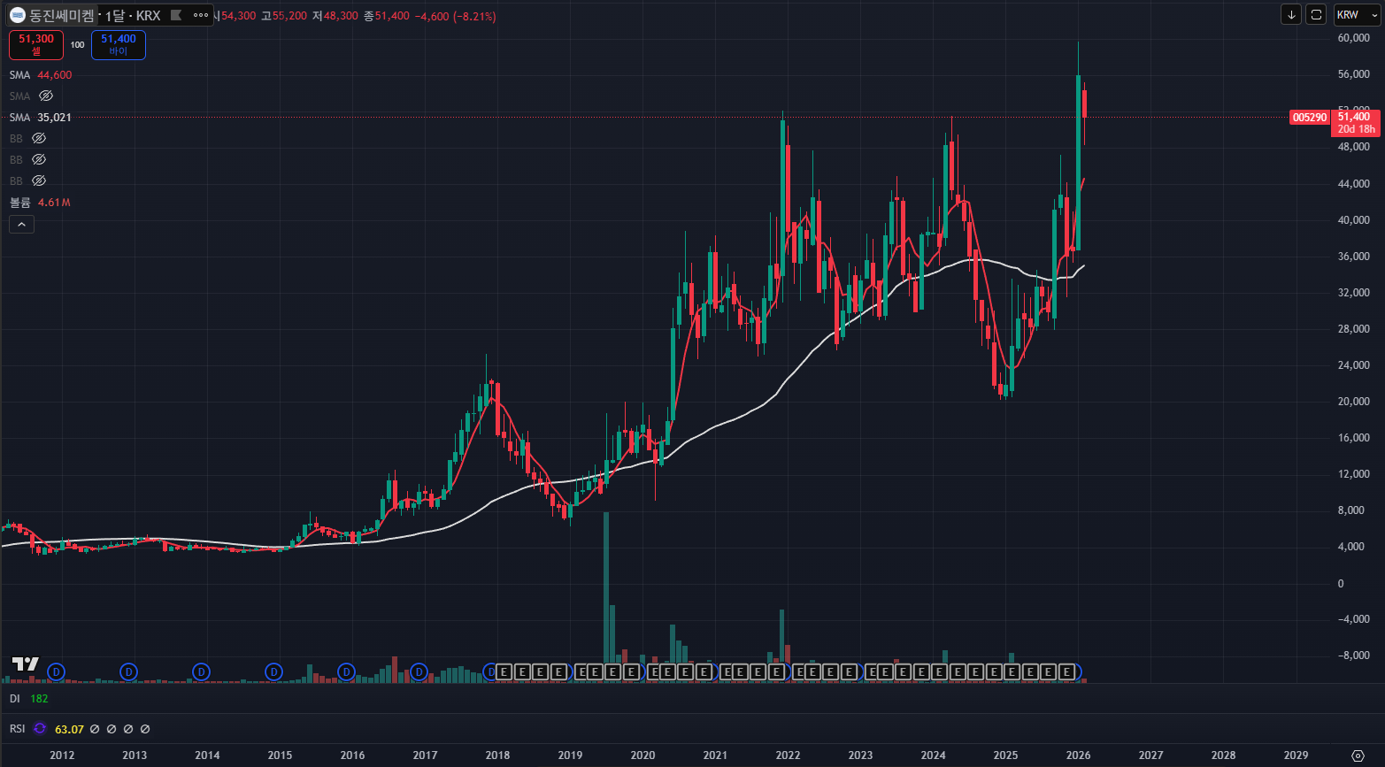This screenshot has width=1385, height=767.
Task: Click the flag icon next to KRX
Action: [x=176, y=15]
